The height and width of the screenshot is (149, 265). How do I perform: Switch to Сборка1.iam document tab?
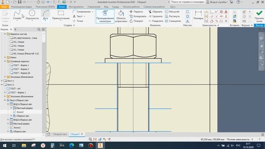point(60,134)
